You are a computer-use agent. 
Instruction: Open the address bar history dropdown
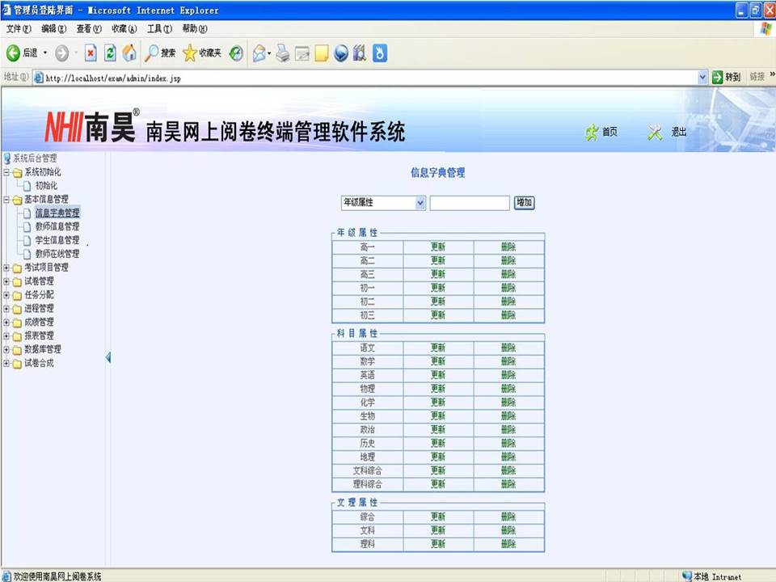[x=701, y=77]
